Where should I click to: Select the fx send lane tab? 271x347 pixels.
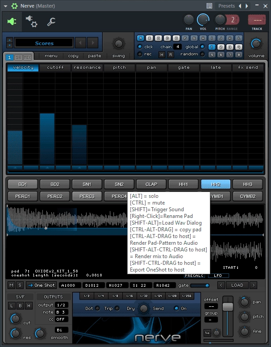click(248, 67)
